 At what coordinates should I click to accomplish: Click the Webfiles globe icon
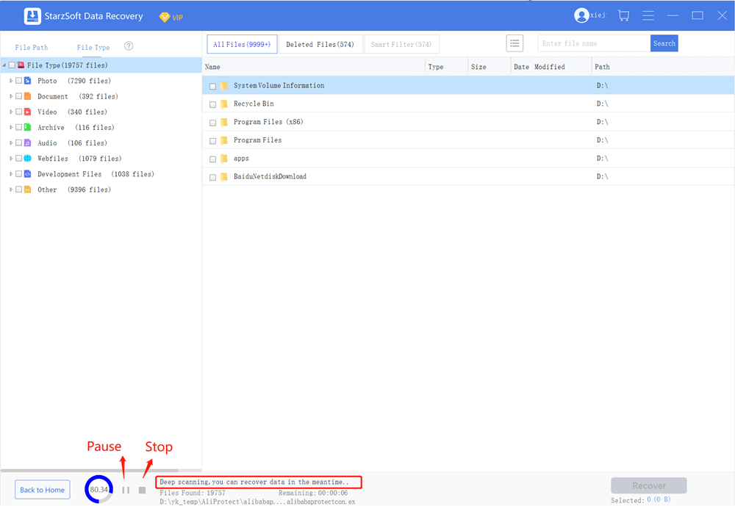pyautogui.click(x=27, y=159)
